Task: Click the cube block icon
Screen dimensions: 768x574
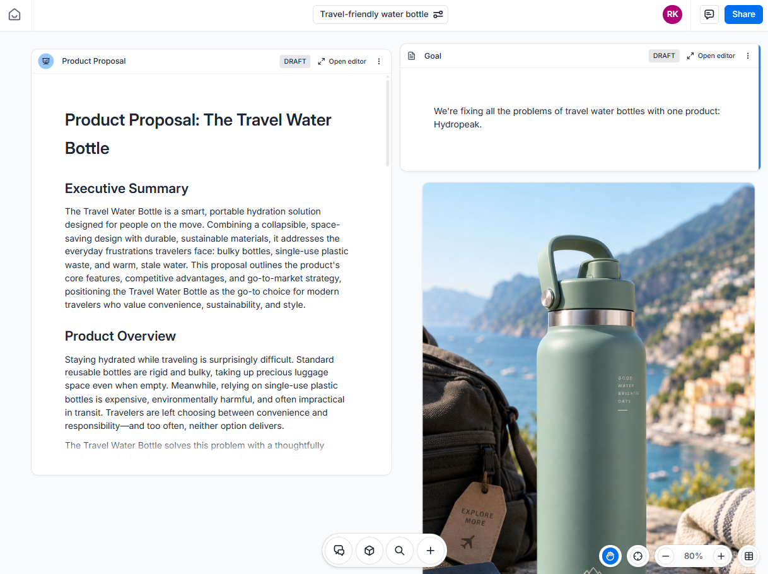Action: [x=369, y=551]
